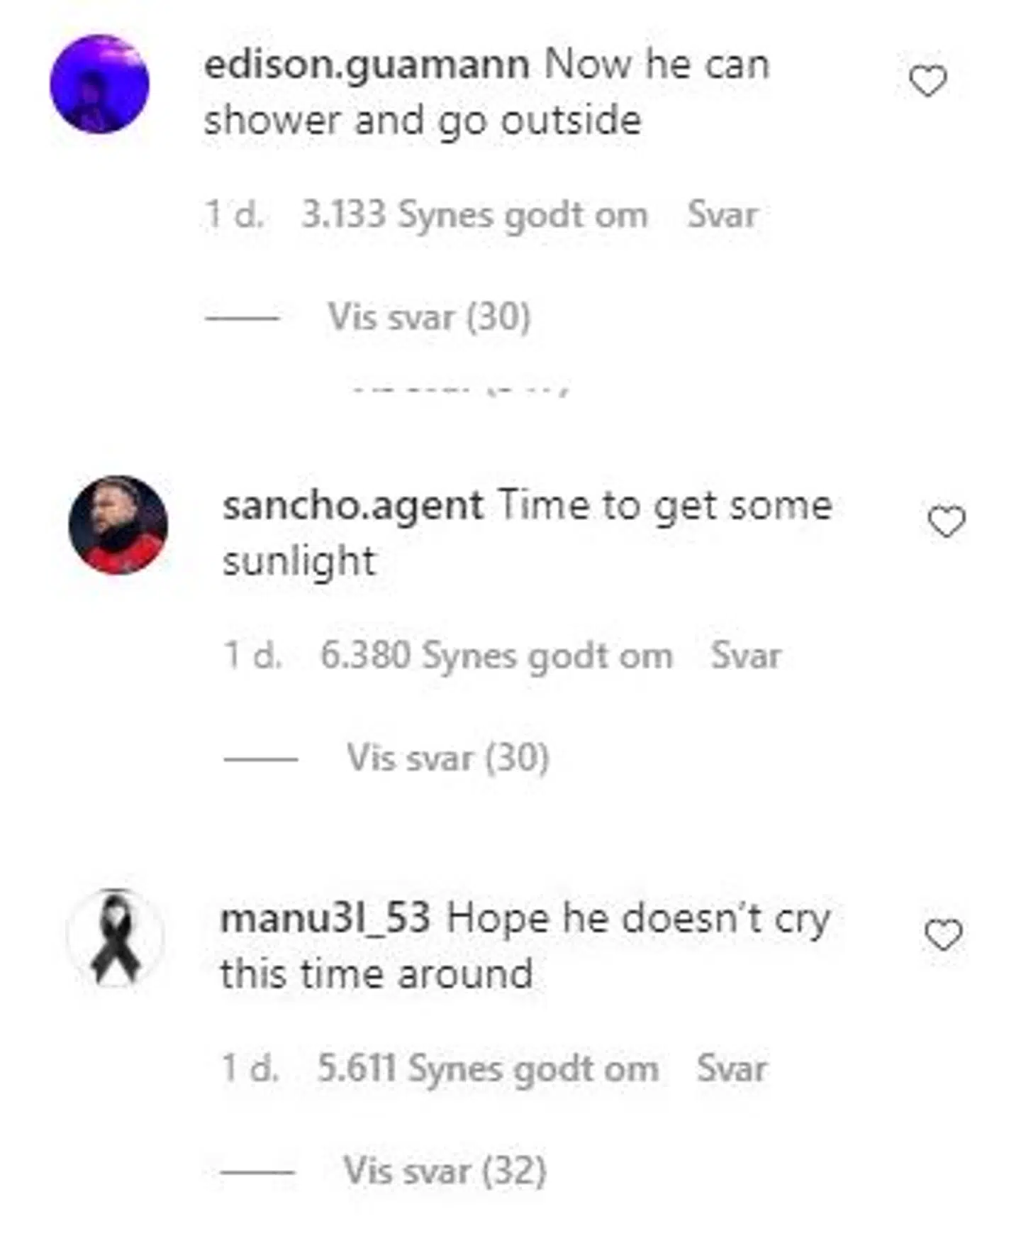Like manu3l_53's comment via heart icon
1021x1258 pixels.
click(944, 934)
